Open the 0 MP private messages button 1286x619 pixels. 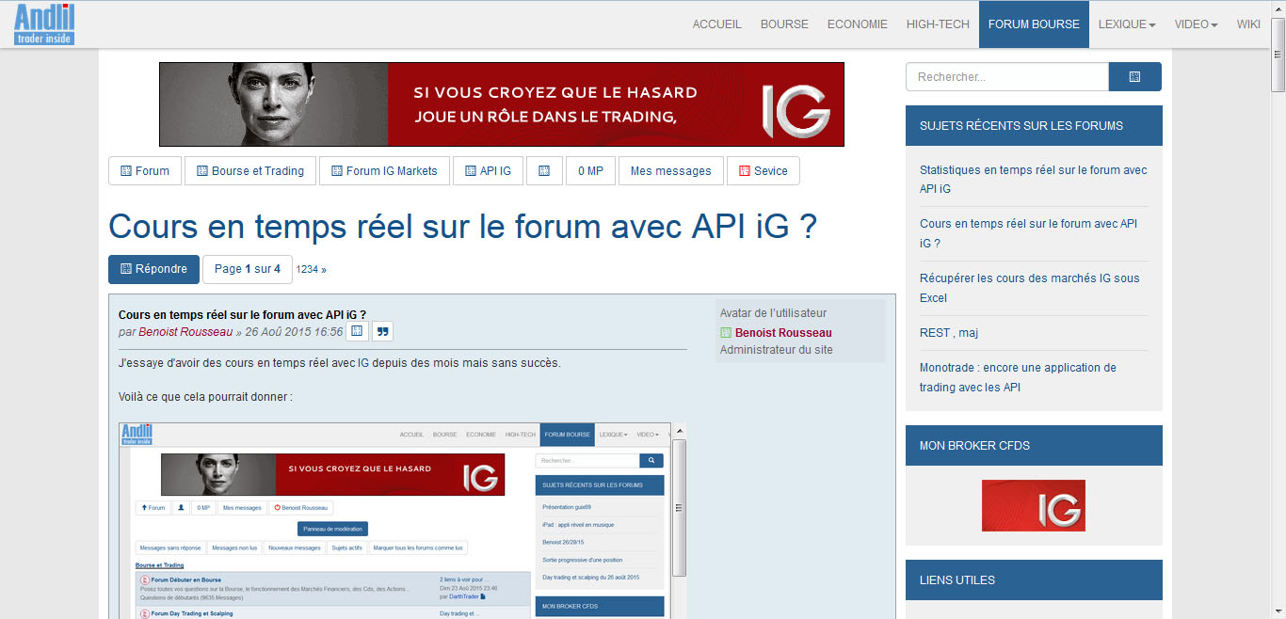point(590,171)
